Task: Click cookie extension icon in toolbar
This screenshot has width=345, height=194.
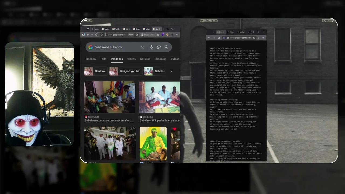Action: pyautogui.click(x=167, y=35)
